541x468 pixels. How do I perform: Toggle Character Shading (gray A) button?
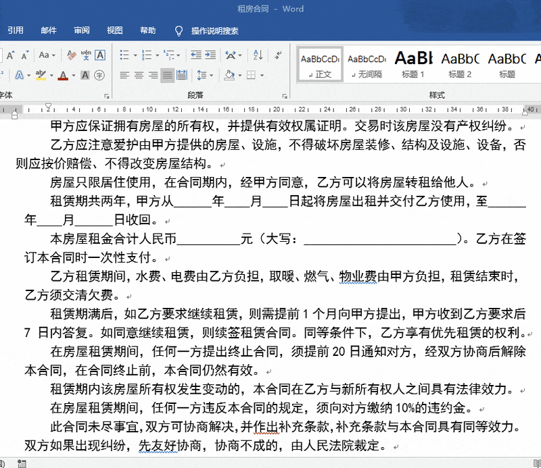coord(86,75)
